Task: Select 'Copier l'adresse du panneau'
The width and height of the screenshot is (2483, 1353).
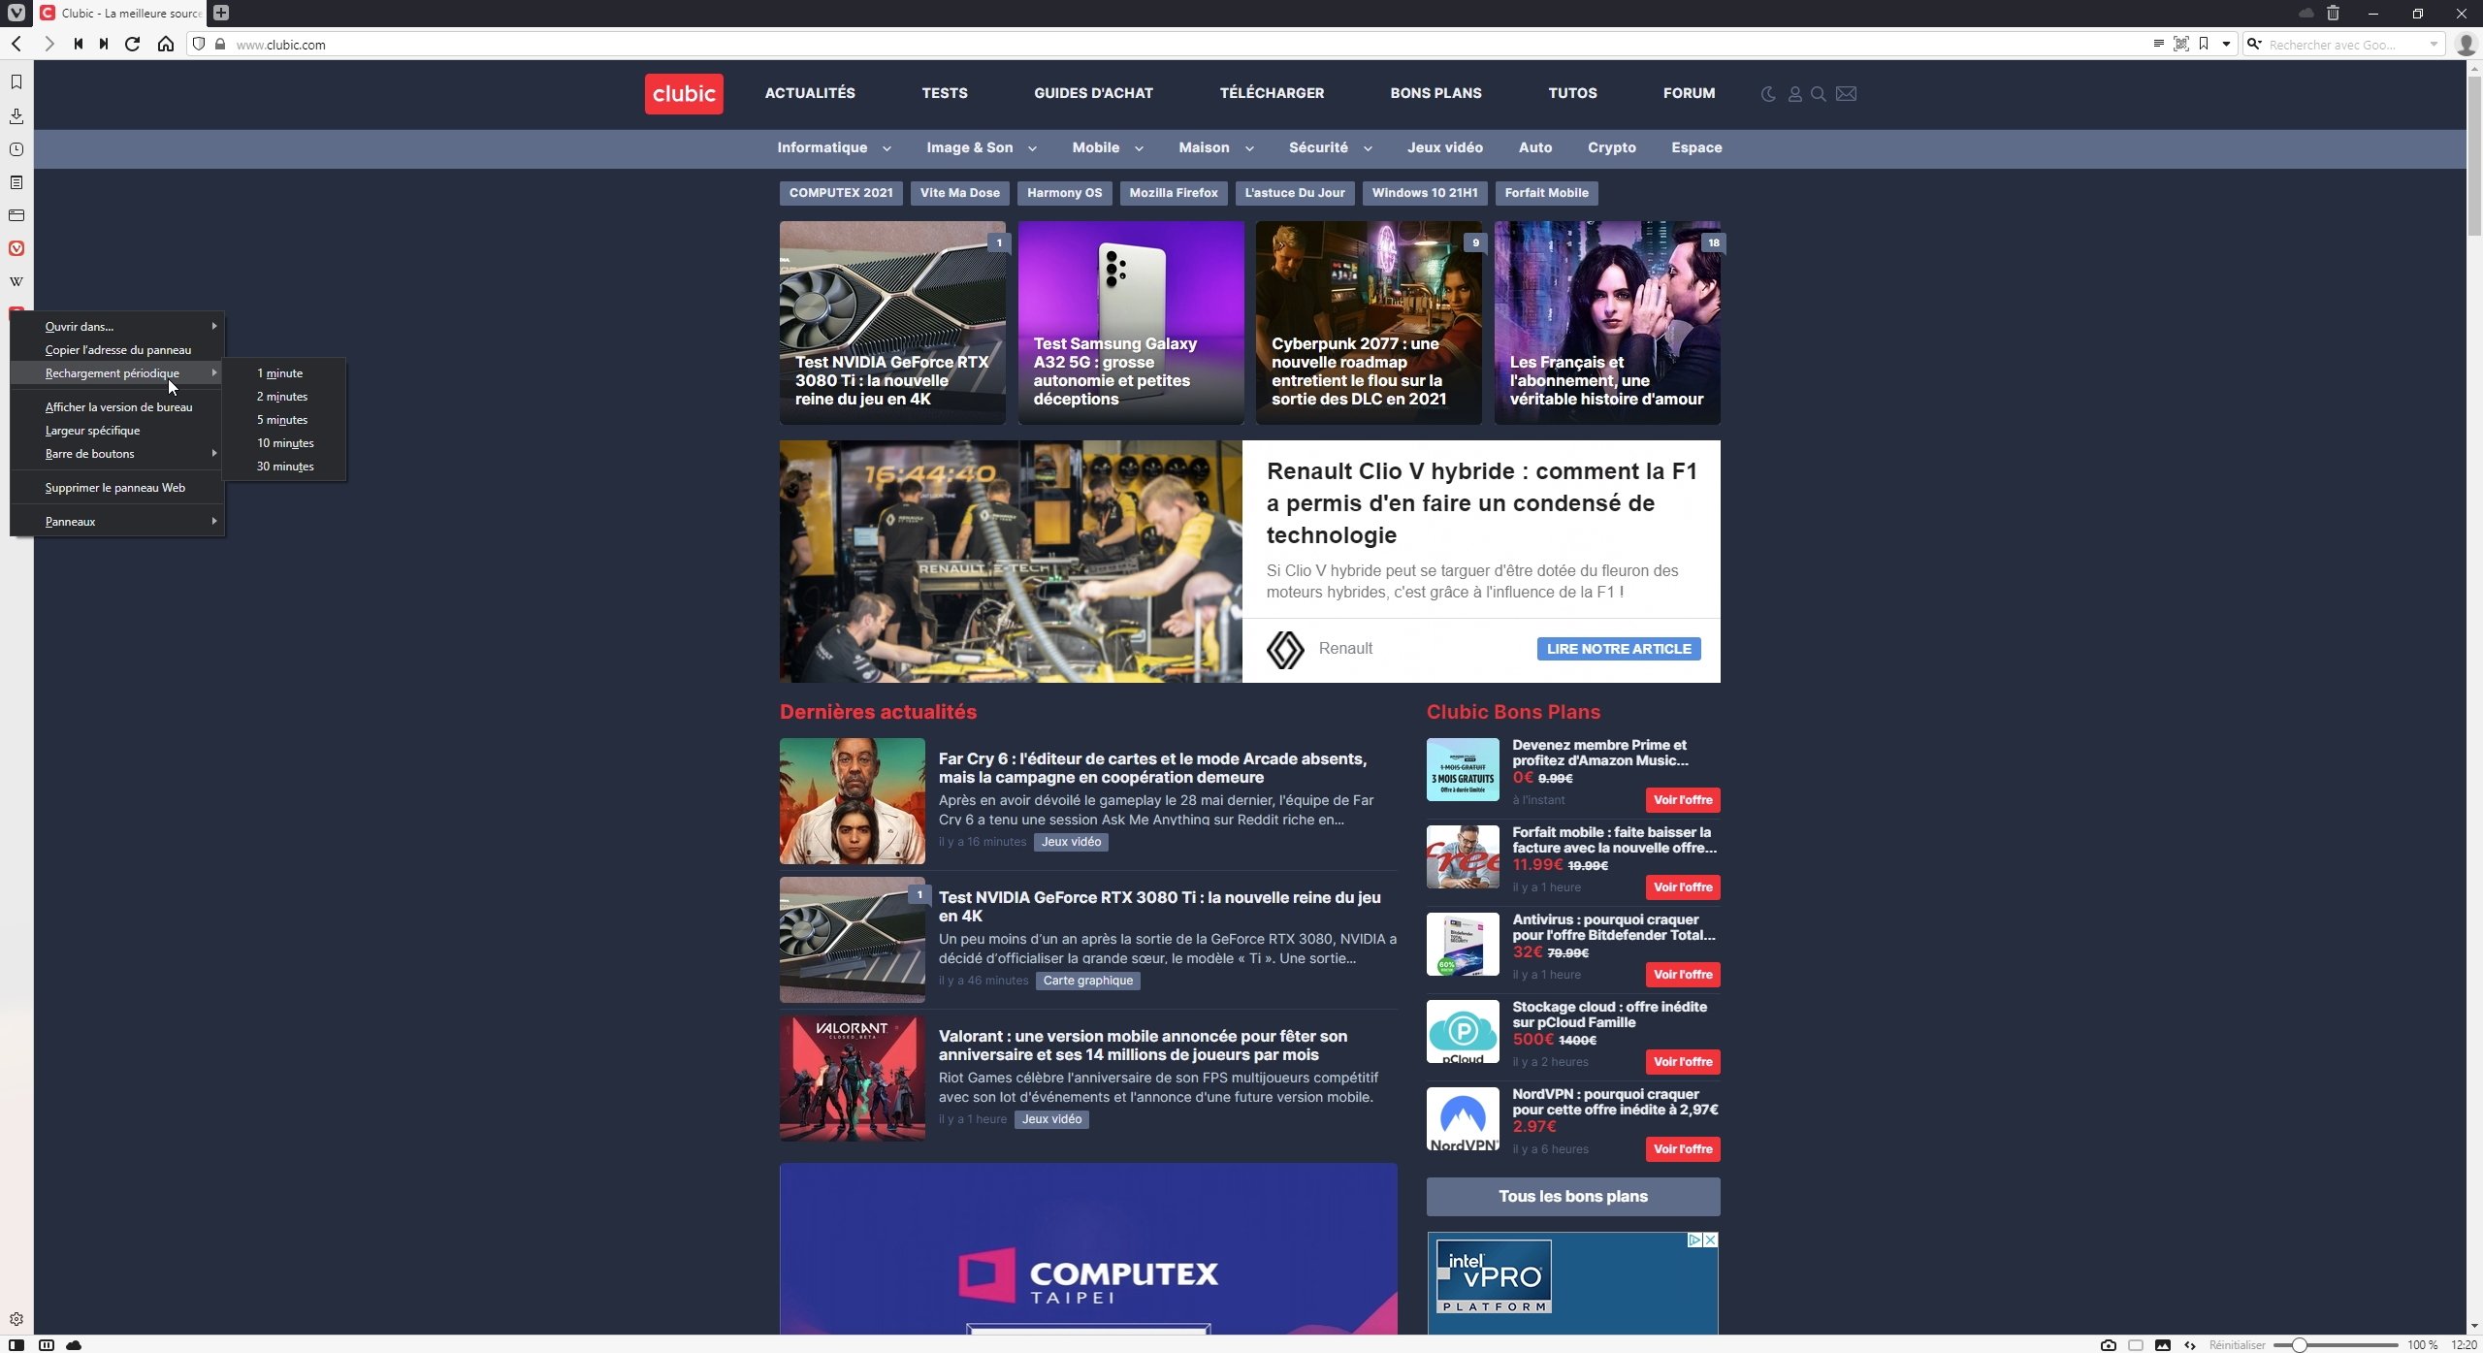Action: (x=117, y=350)
